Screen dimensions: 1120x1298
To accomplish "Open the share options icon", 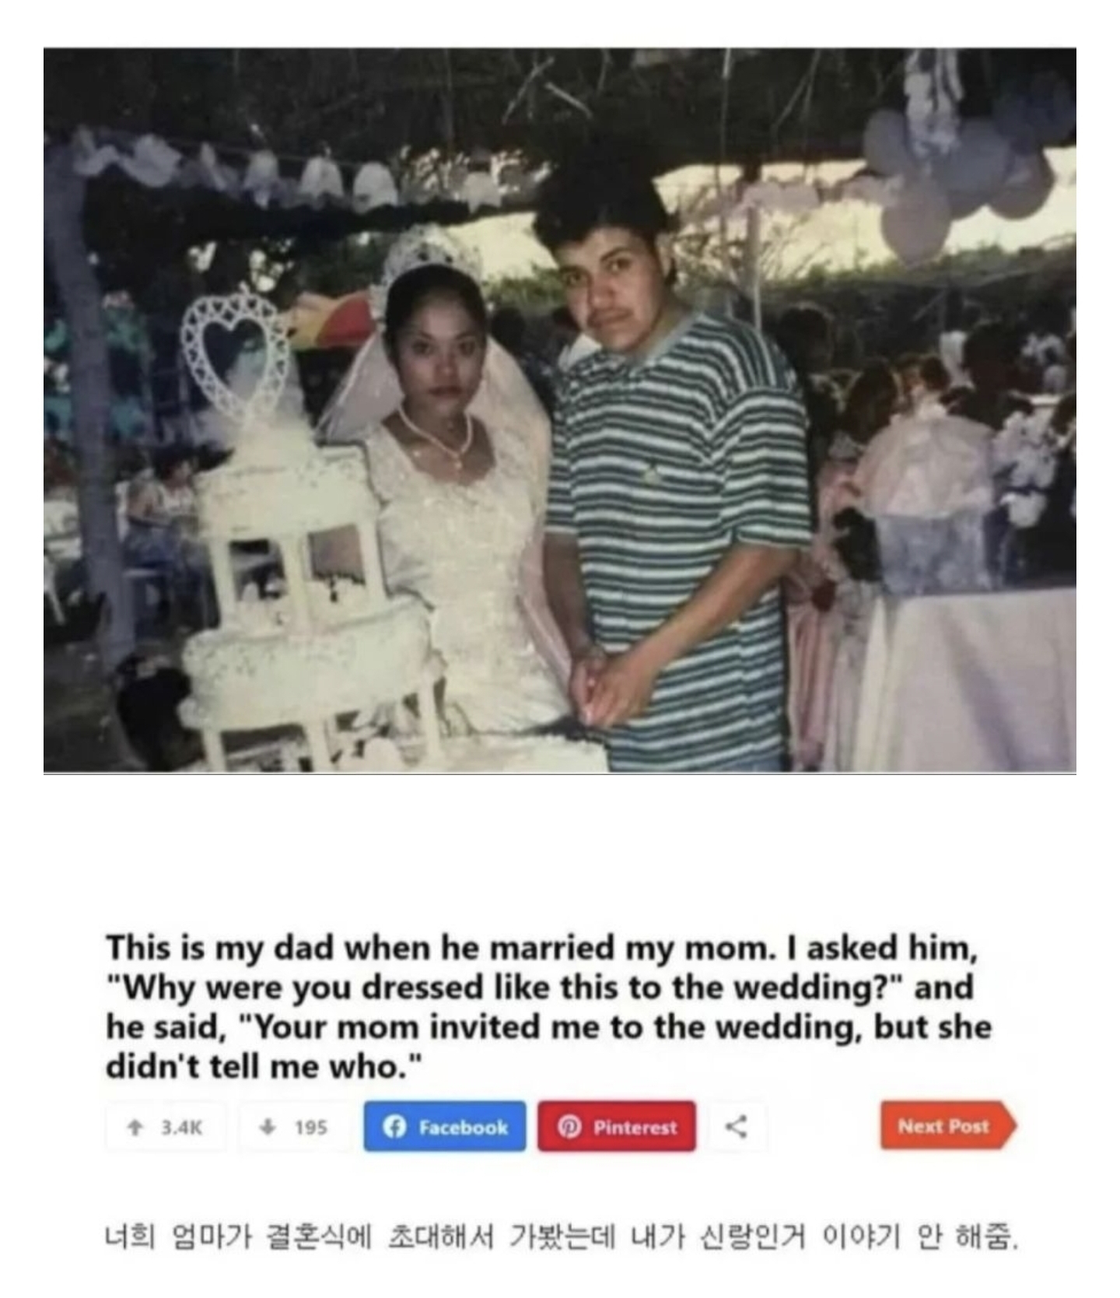I will point(736,1126).
